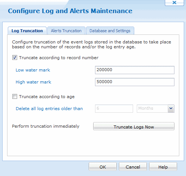The height and width of the screenshot is (176, 186).
Task: Focus the High water mark value field
Action: click(135, 82)
